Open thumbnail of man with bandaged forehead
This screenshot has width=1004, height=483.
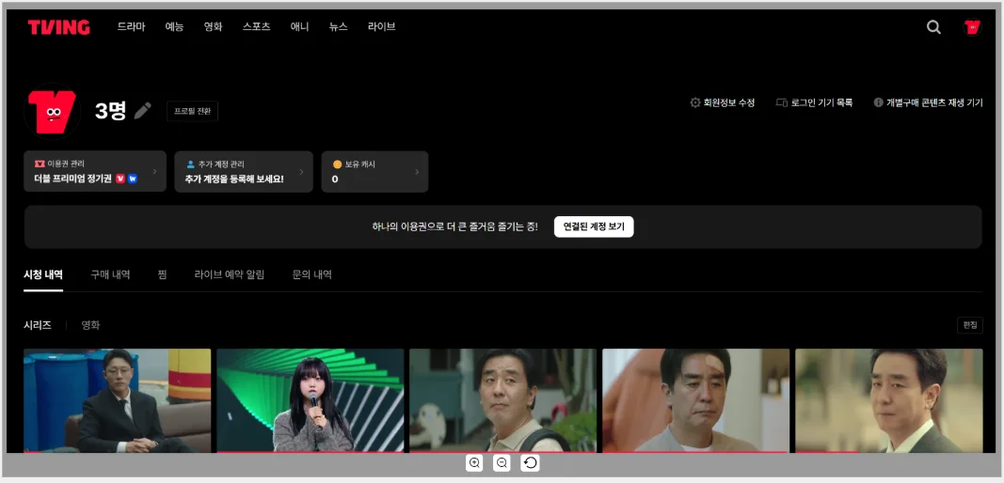click(x=696, y=400)
